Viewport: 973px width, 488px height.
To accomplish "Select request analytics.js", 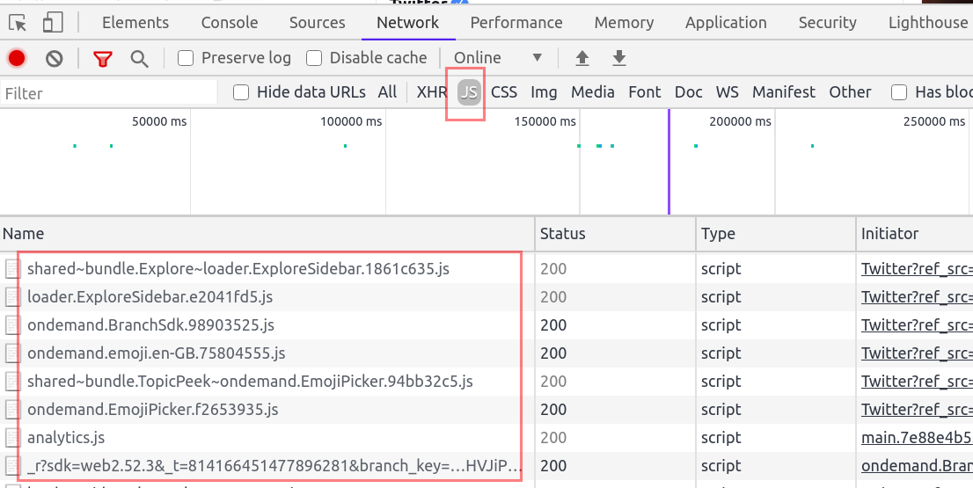I will pos(66,438).
